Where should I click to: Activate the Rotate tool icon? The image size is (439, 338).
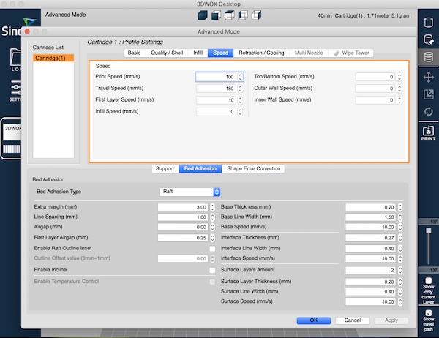[x=428, y=112]
